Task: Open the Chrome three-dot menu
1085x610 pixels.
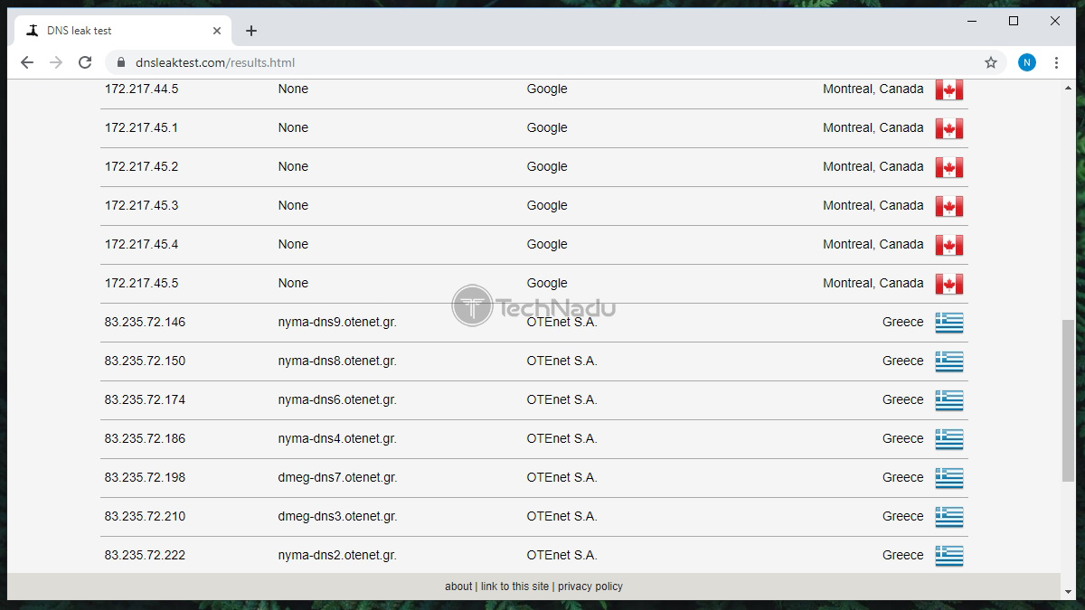Action: click(x=1056, y=62)
